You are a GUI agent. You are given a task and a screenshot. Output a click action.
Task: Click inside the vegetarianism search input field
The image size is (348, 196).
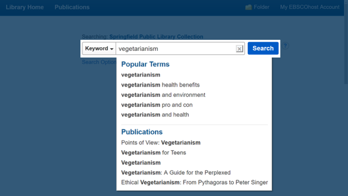coord(176,49)
